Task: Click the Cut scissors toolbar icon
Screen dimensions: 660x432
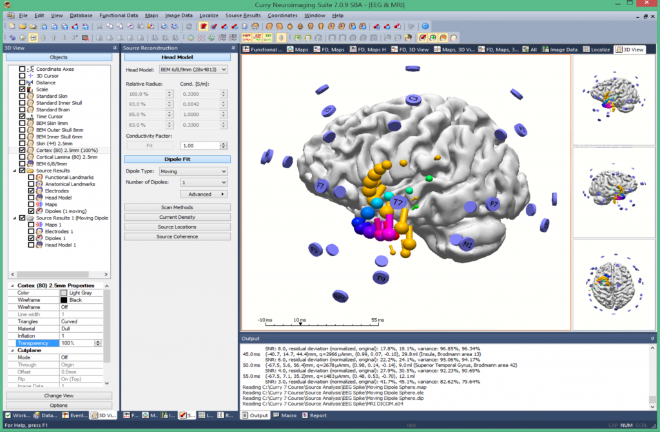Action: point(99,26)
